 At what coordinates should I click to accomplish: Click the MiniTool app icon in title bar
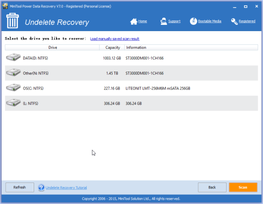click(x=5, y=6)
